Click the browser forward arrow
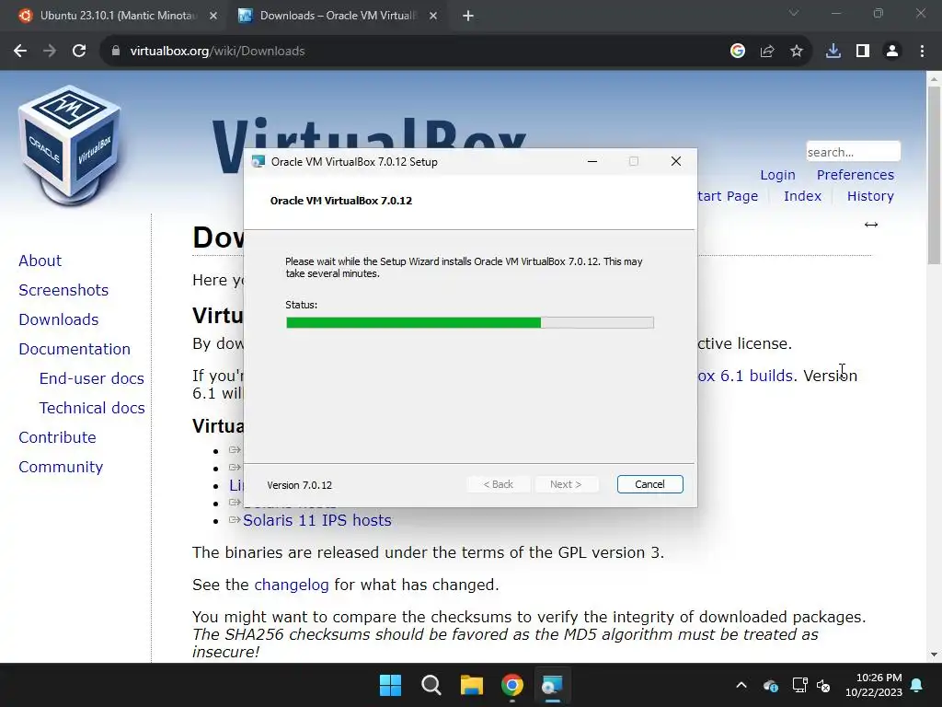 50,52
